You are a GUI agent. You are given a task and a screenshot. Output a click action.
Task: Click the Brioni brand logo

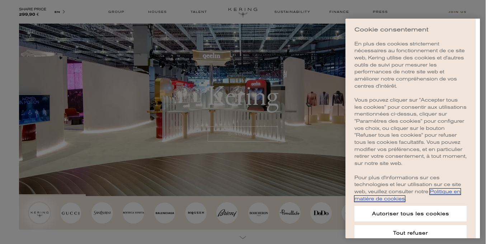tap(227, 213)
